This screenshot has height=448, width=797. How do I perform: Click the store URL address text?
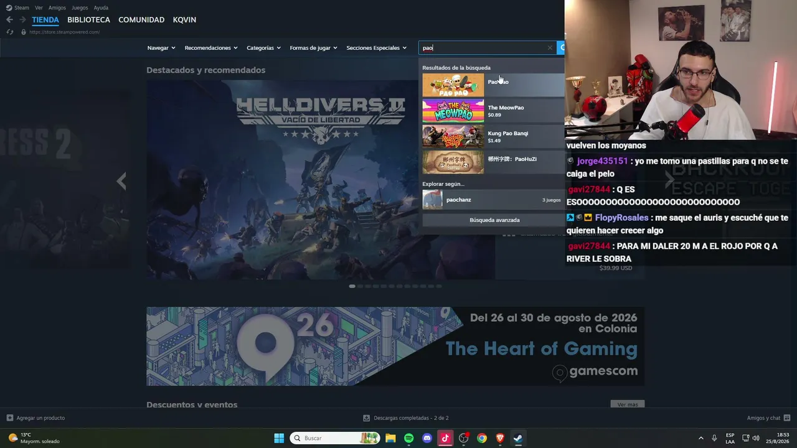(64, 32)
